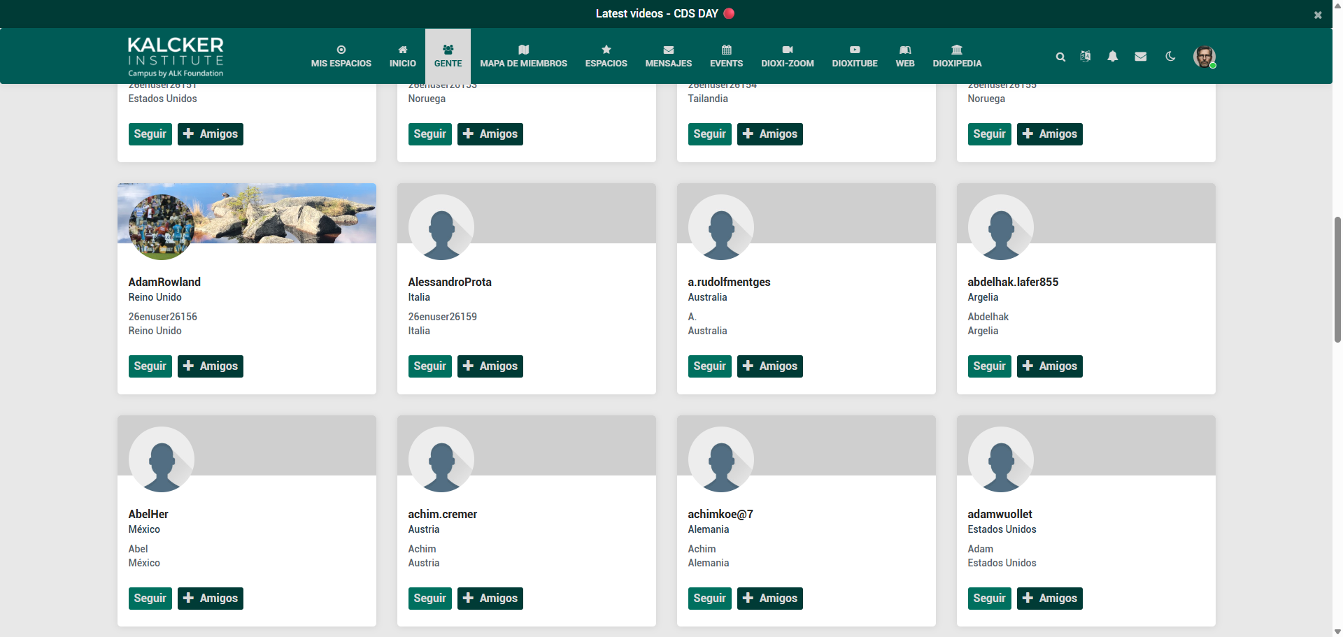Open the mail envelope icon

[x=1140, y=57]
